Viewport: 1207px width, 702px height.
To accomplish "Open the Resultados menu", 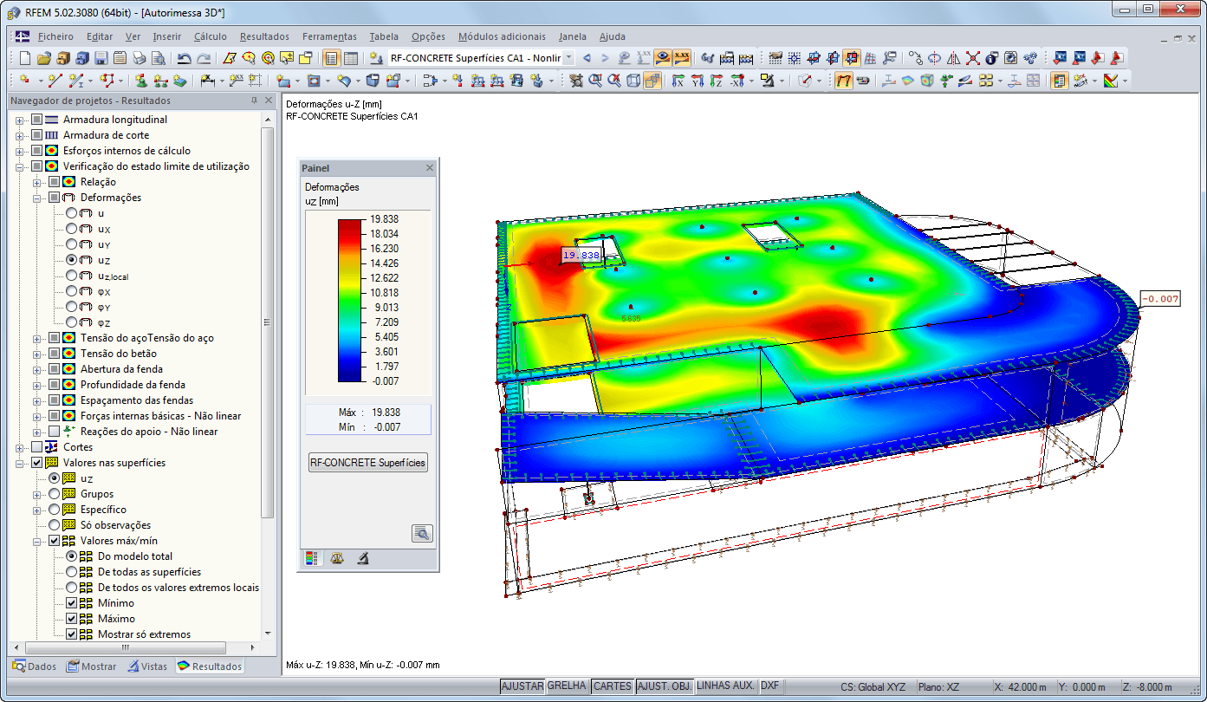I will 264,36.
